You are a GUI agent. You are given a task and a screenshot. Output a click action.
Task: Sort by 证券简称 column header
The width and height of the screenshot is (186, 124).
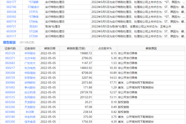(x=30, y=48)
